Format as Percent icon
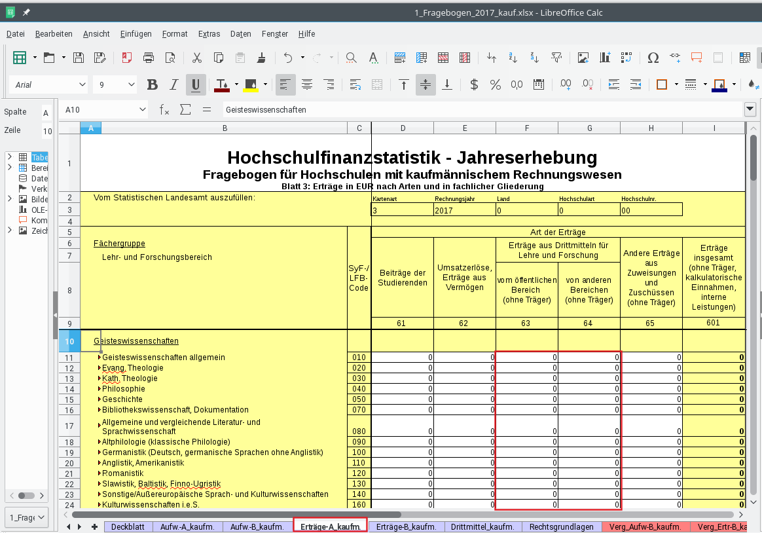This screenshot has height=533, width=762. pyautogui.click(x=495, y=84)
